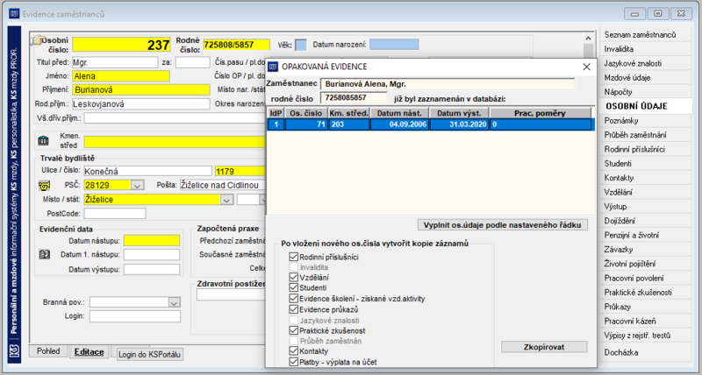Open Průběh zaměstnání in side menu

(634, 135)
